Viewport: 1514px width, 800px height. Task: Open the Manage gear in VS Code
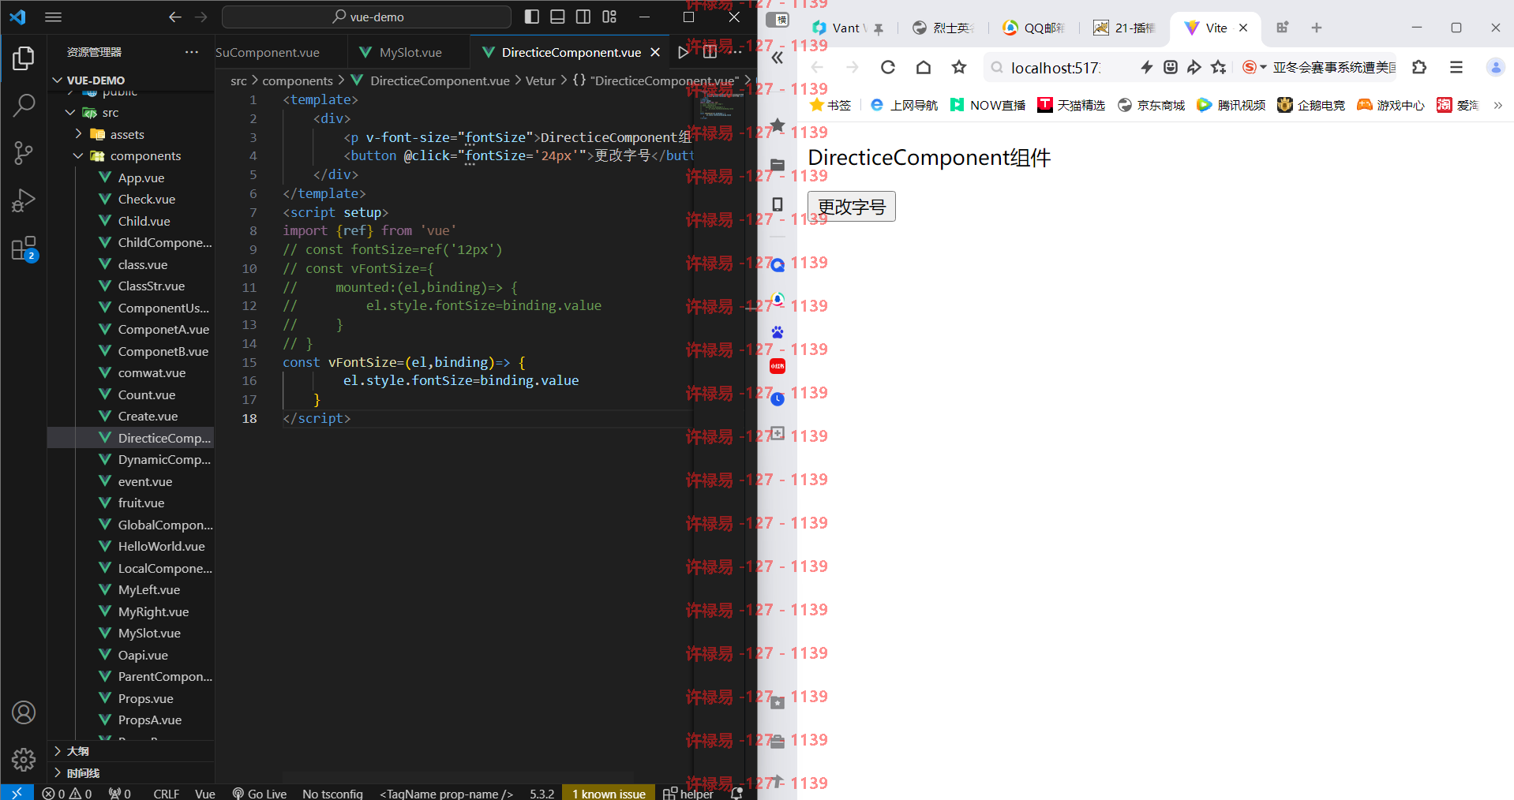coord(24,760)
